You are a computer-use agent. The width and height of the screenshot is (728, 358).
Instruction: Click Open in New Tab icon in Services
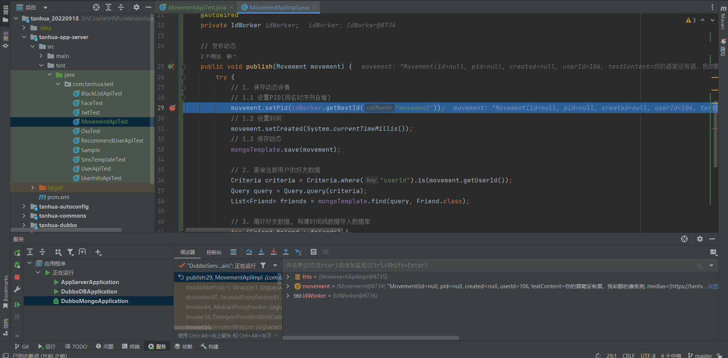pos(82,252)
